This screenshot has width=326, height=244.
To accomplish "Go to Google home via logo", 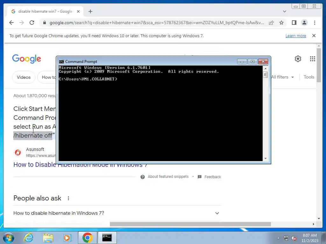I will (x=27, y=59).
